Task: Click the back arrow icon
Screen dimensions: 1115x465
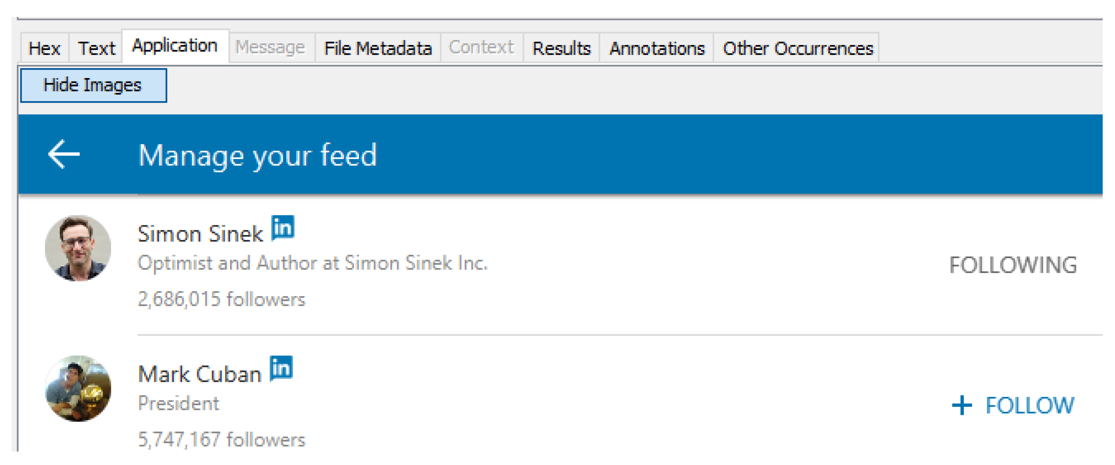Action: pyautogui.click(x=63, y=154)
